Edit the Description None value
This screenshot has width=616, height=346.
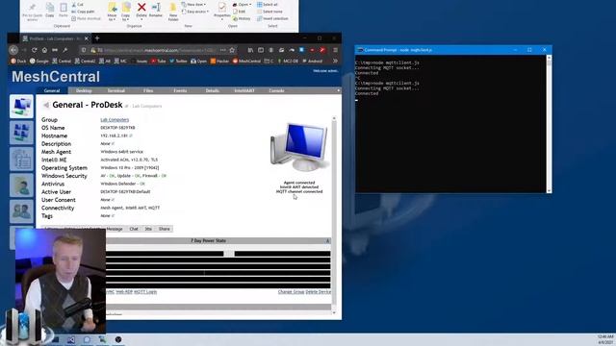[x=107, y=143]
